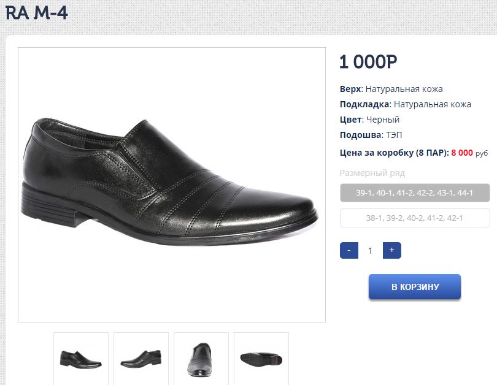Click the RA M-4 product title

(37, 12)
